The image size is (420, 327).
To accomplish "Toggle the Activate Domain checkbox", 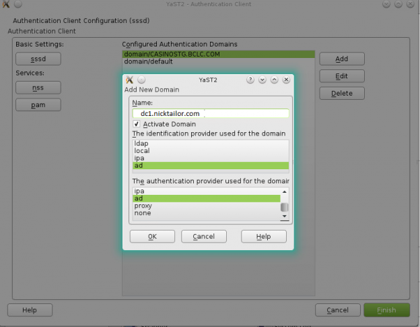I will 137,124.
